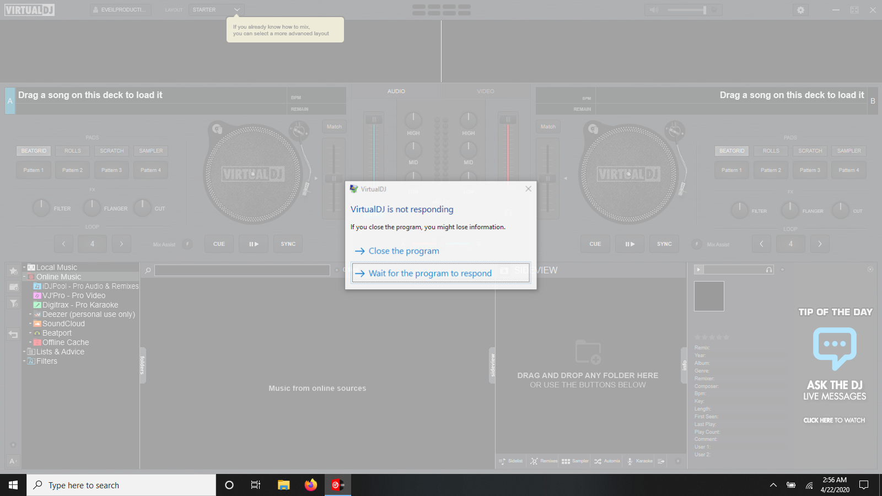This screenshot has width=882, height=496.
Task: Open the Karaoke view
Action: pyautogui.click(x=639, y=461)
